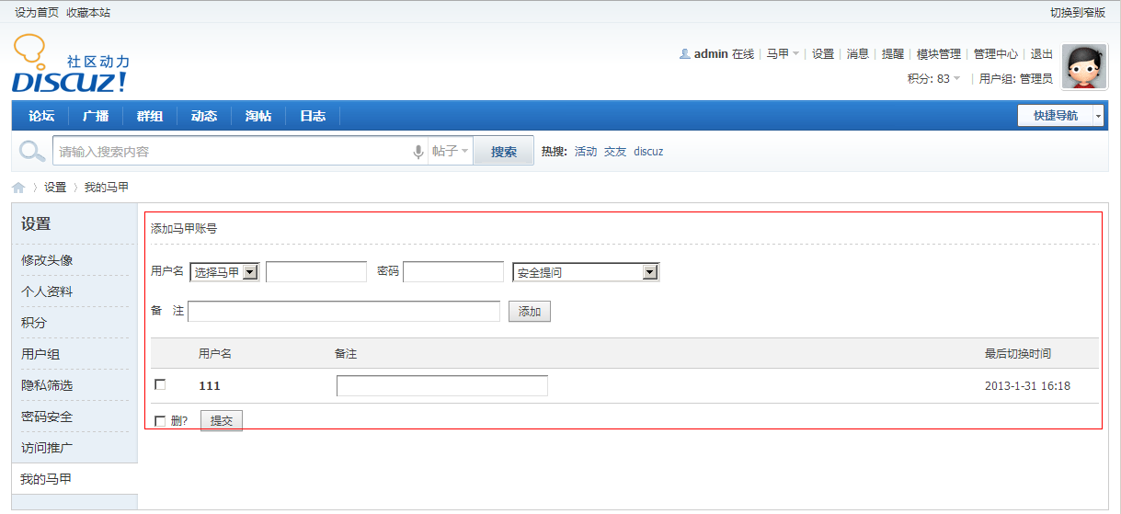Open the 帖子 search type dropdown
This screenshot has height=514, width=1121.
click(x=451, y=152)
